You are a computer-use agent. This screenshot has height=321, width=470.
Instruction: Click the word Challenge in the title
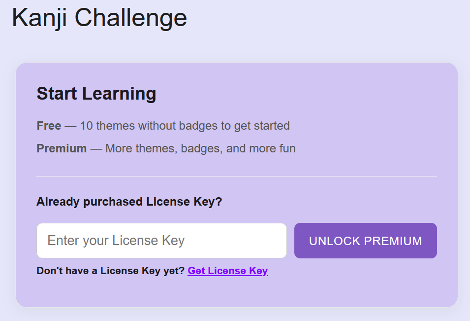click(x=131, y=18)
